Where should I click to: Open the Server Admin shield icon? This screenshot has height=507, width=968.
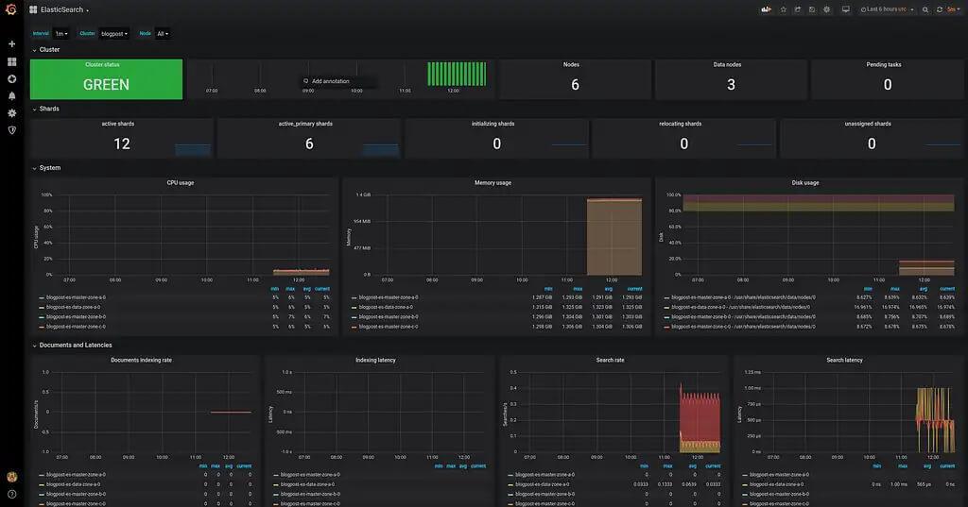[x=11, y=130]
